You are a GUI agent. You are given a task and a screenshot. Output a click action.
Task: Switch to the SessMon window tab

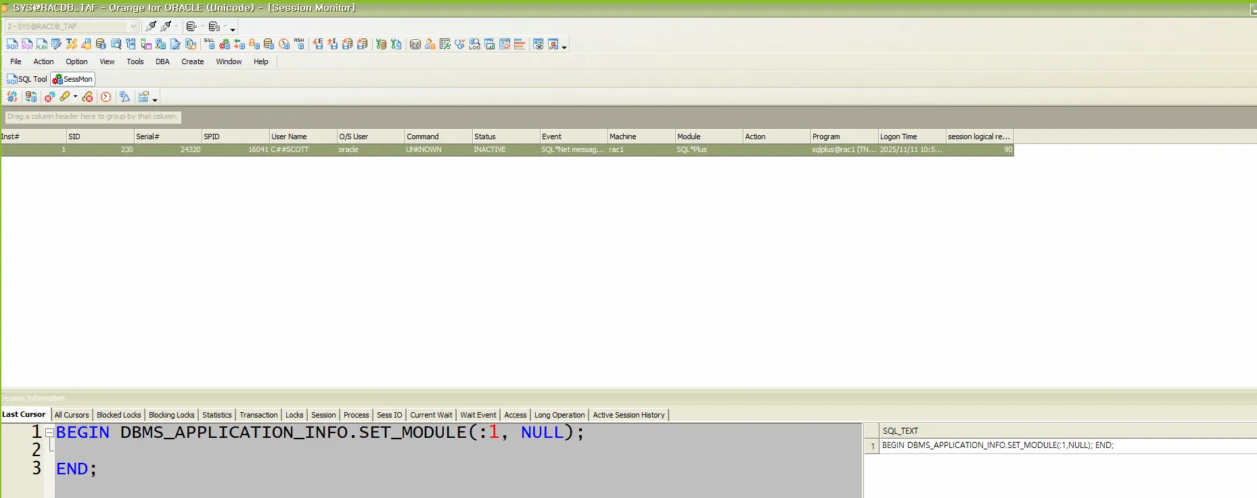(x=72, y=79)
